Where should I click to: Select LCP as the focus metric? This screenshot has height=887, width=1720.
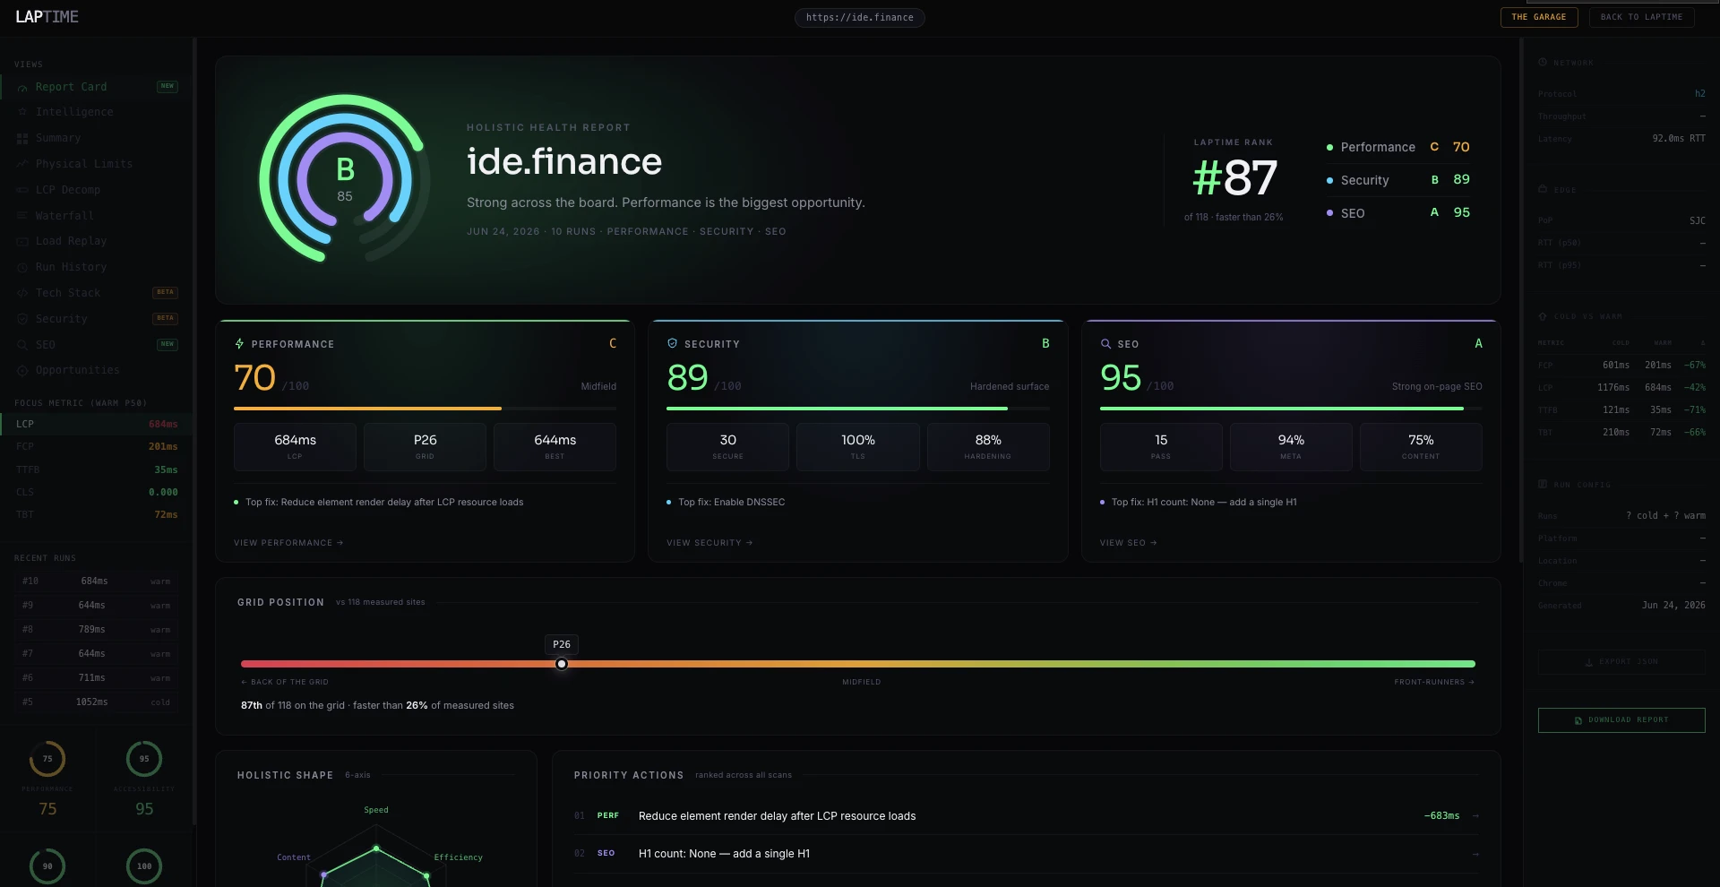(97, 424)
